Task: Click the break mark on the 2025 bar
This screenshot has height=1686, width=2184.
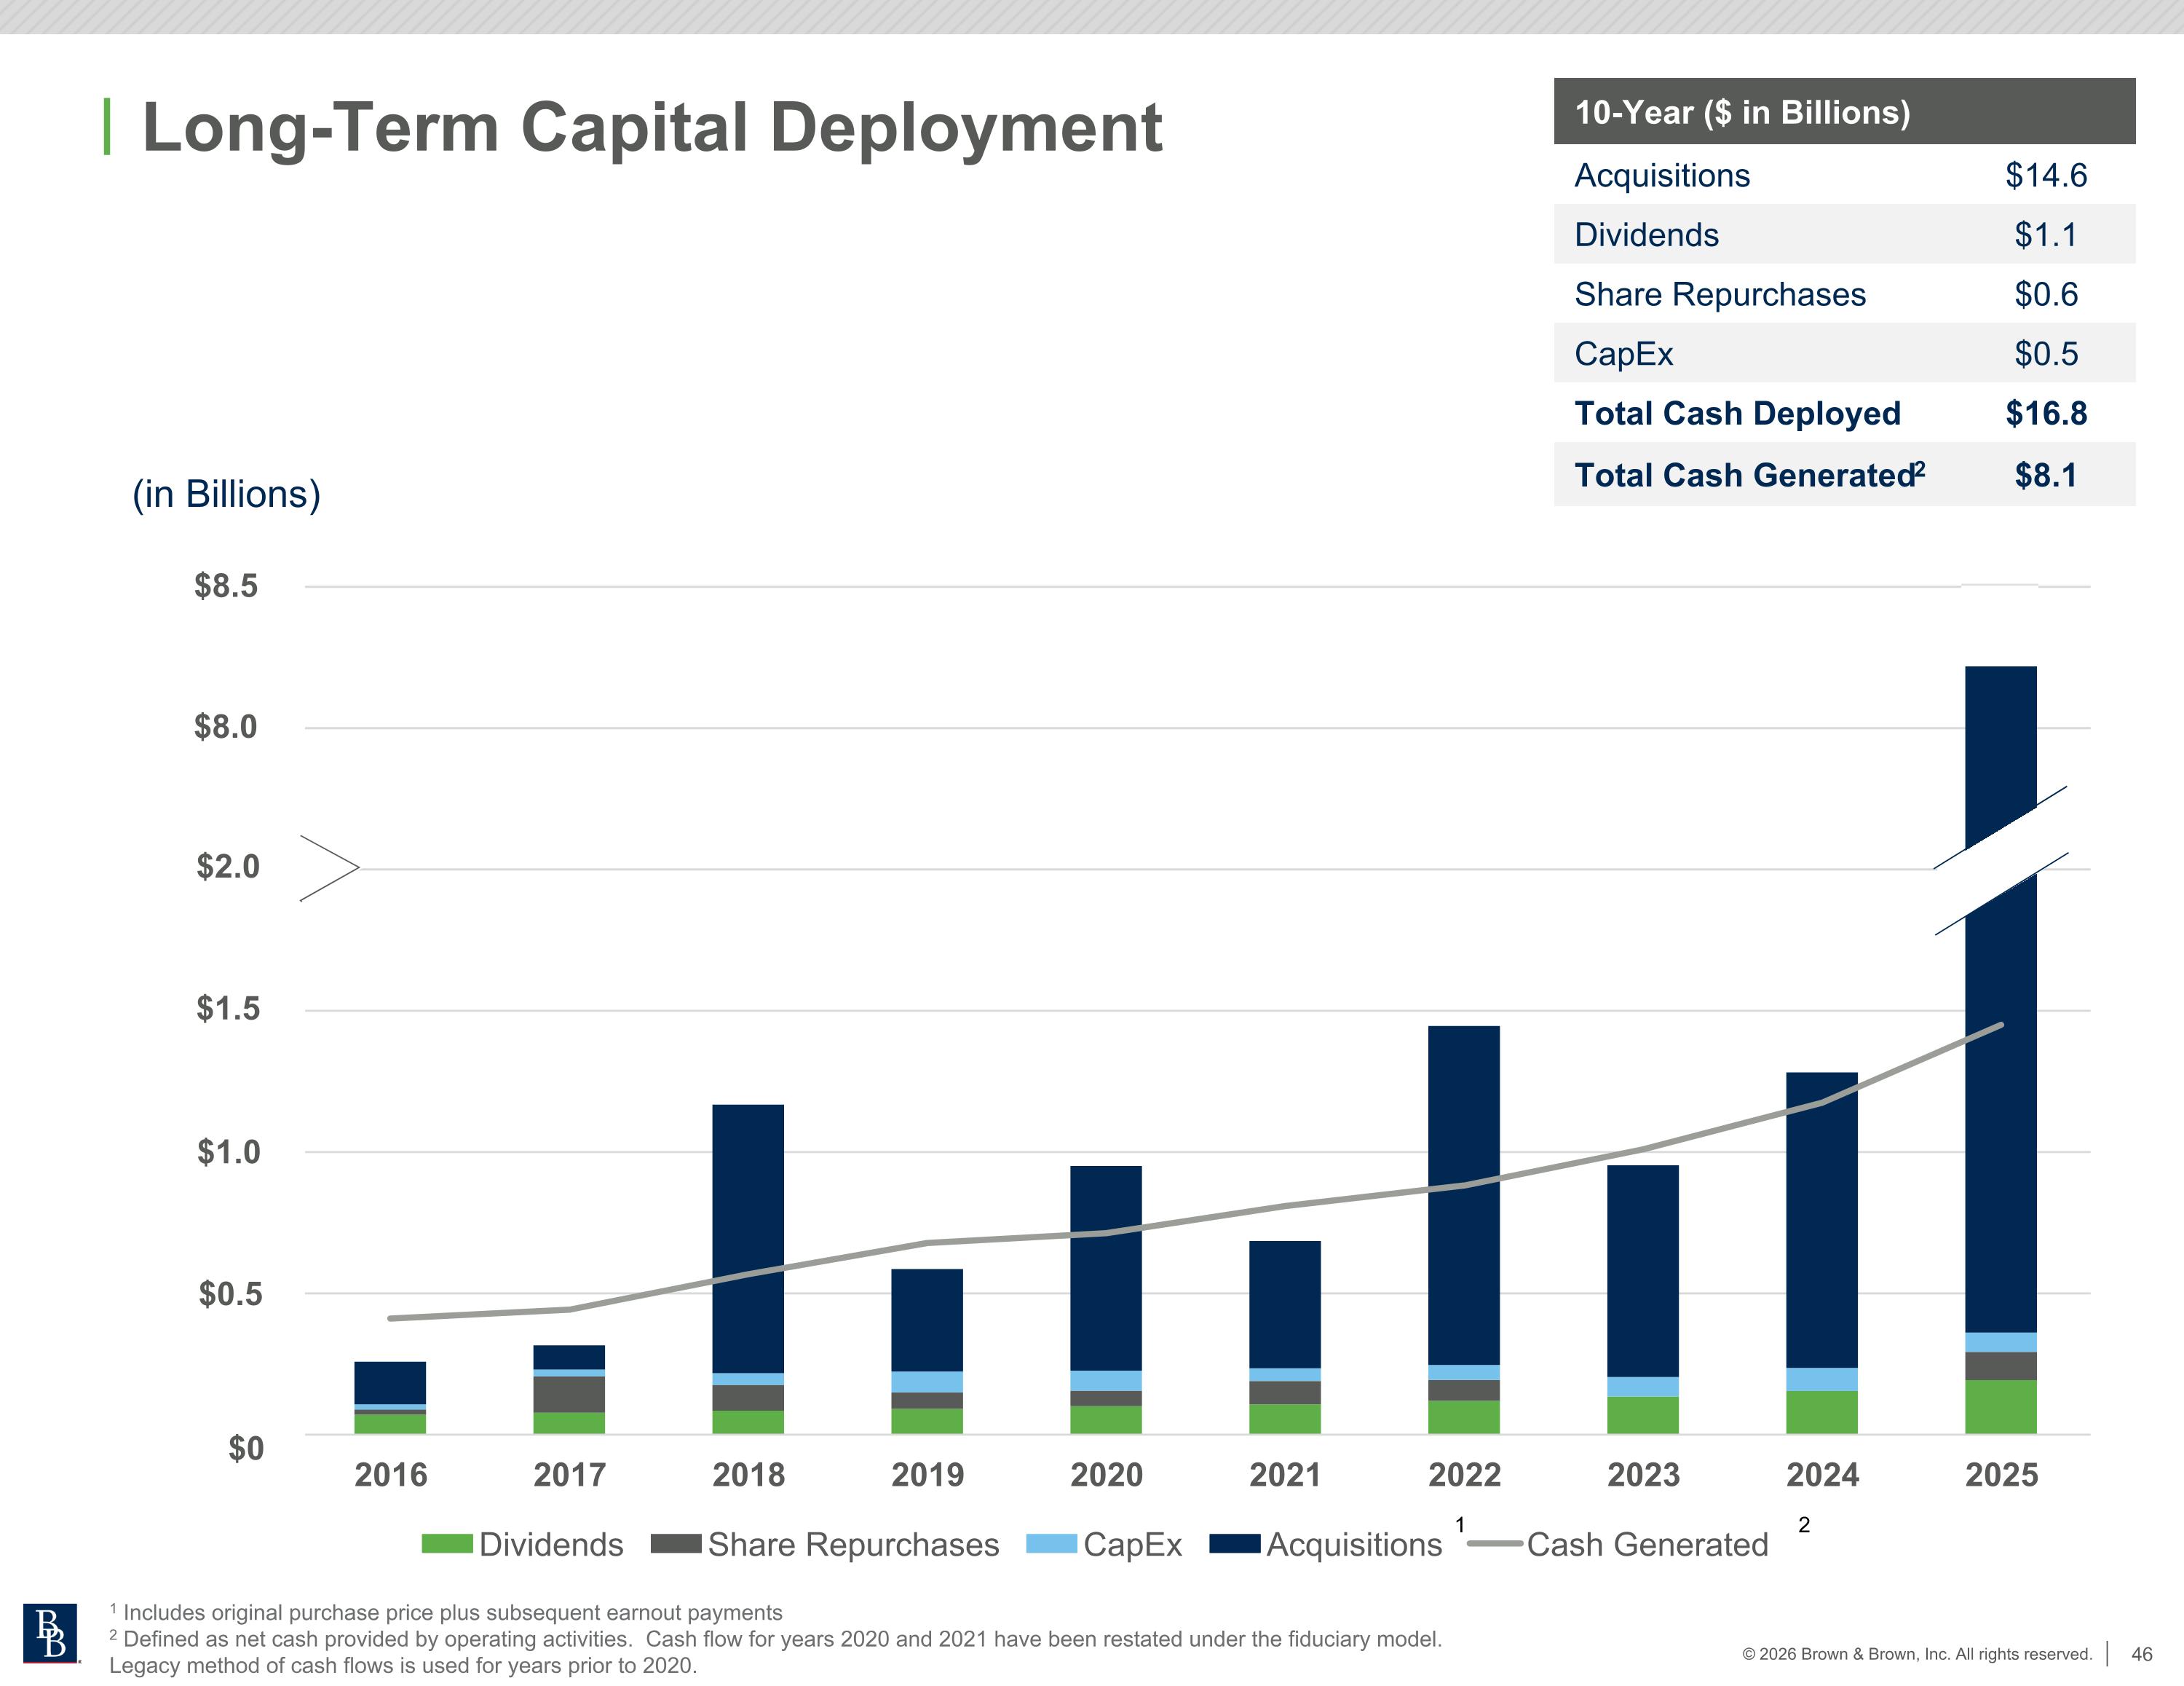Action: coord(2000,861)
